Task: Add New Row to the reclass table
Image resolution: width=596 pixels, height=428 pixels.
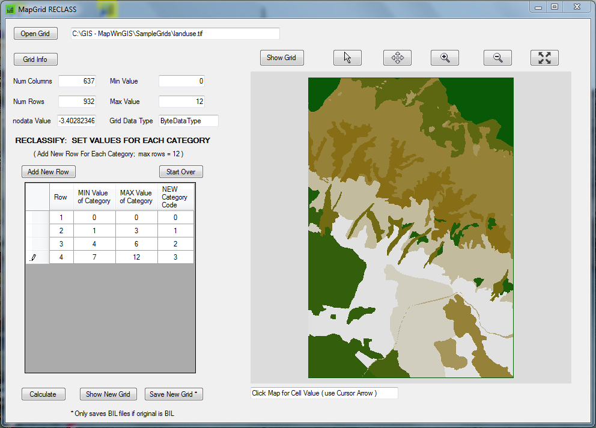Action: pyautogui.click(x=48, y=172)
